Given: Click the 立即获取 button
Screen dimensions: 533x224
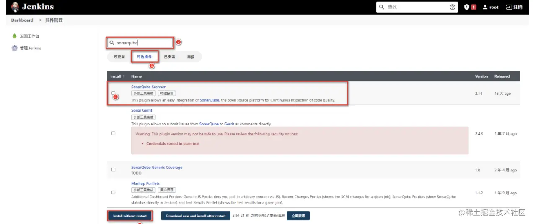Looking at the screenshot, I should 298,216.
